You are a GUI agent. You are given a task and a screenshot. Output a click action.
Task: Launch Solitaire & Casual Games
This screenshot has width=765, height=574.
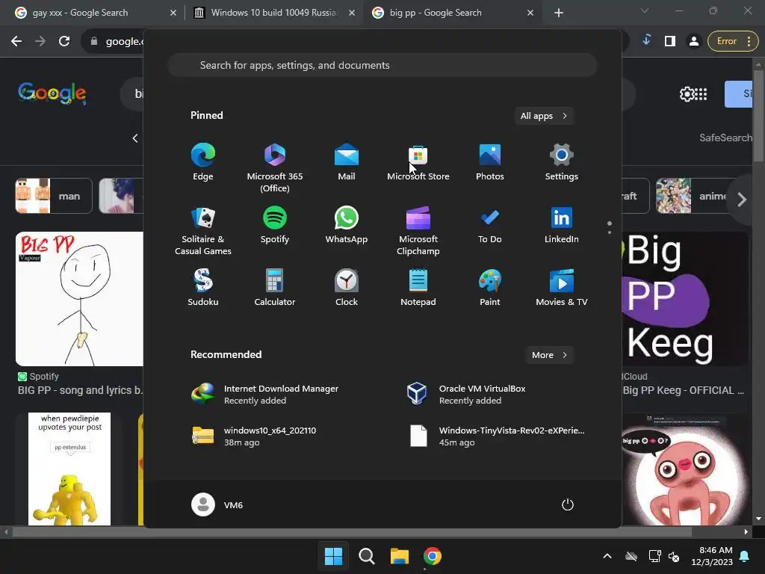(x=203, y=231)
